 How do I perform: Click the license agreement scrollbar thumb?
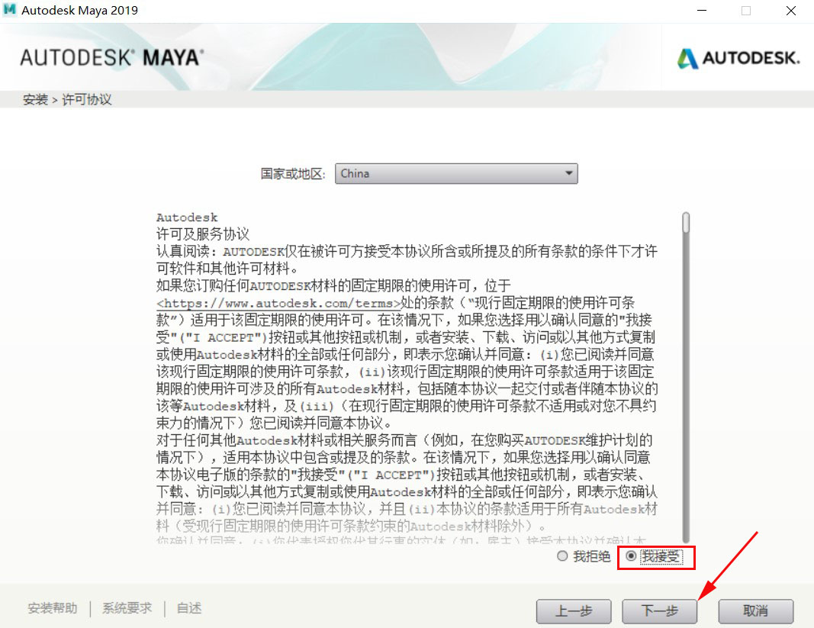pyautogui.click(x=686, y=223)
